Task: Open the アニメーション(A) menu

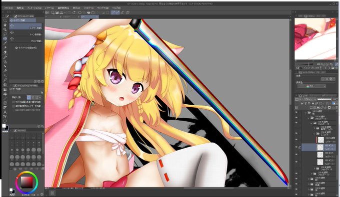Action: coord(34,8)
